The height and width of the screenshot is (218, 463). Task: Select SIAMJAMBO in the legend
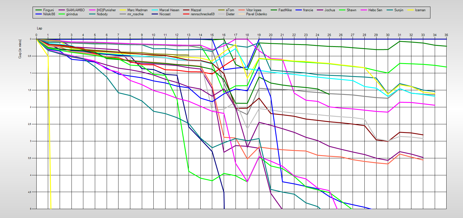[x=75, y=10]
